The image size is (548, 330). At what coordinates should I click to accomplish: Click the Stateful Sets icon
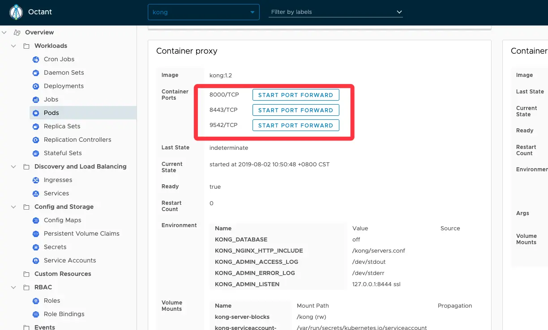point(36,153)
